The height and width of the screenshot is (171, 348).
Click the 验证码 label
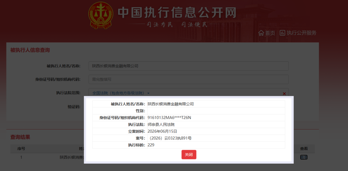click(74, 106)
